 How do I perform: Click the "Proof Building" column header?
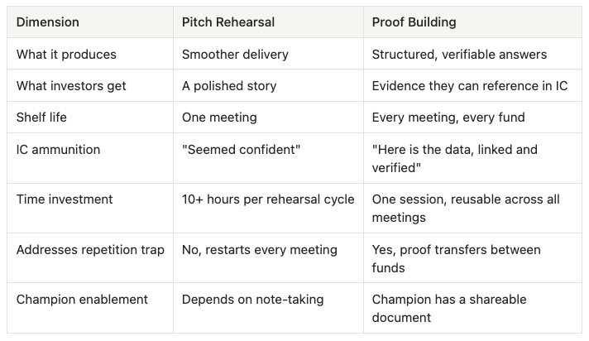[414, 23]
